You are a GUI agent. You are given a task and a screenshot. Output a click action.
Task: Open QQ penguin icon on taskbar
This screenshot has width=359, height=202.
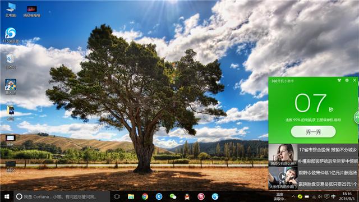(x=187, y=196)
